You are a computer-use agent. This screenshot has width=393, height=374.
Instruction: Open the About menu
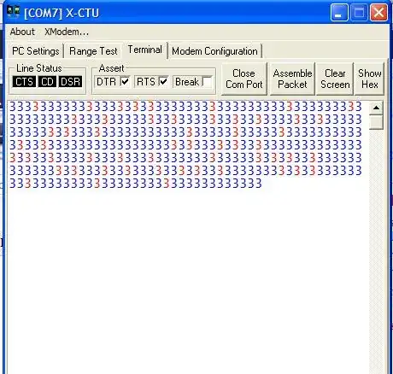click(x=22, y=32)
